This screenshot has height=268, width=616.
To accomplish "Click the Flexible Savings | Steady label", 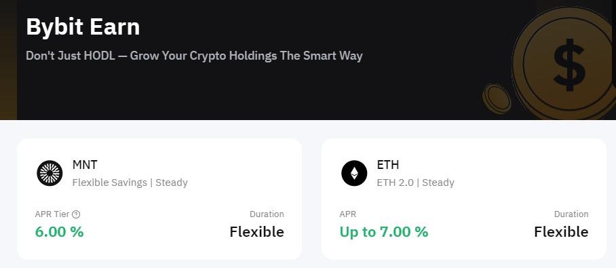I will coord(130,183).
